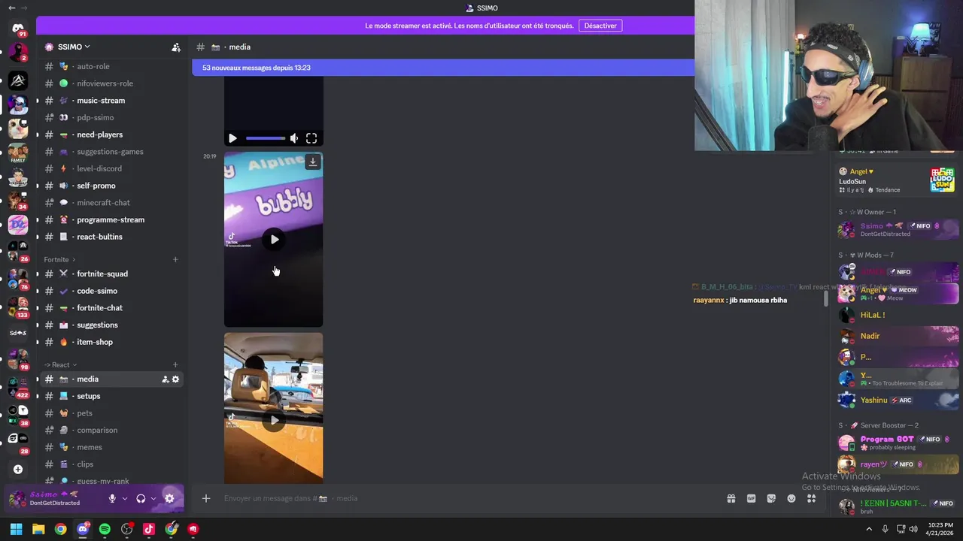Mute the top video volume icon

[x=294, y=138]
